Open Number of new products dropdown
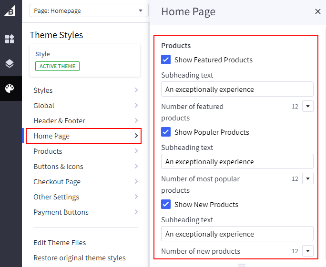 pos(308,251)
